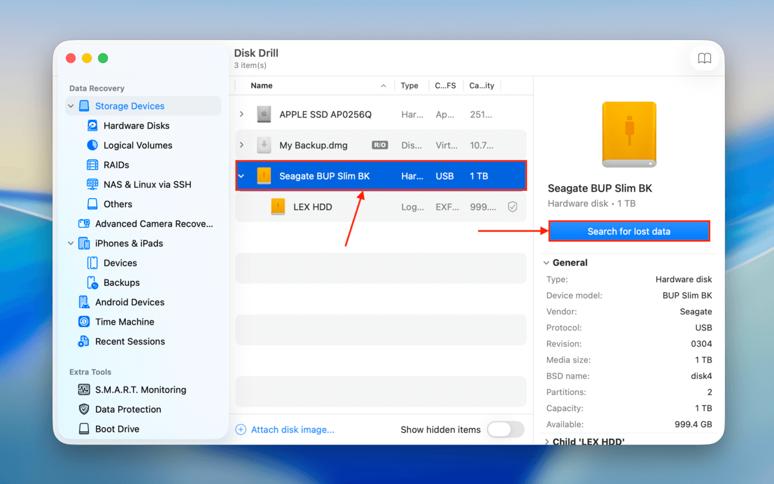Click the checkmark badge beside LEX HDD
This screenshot has width=774, height=484.
[513, 207]
